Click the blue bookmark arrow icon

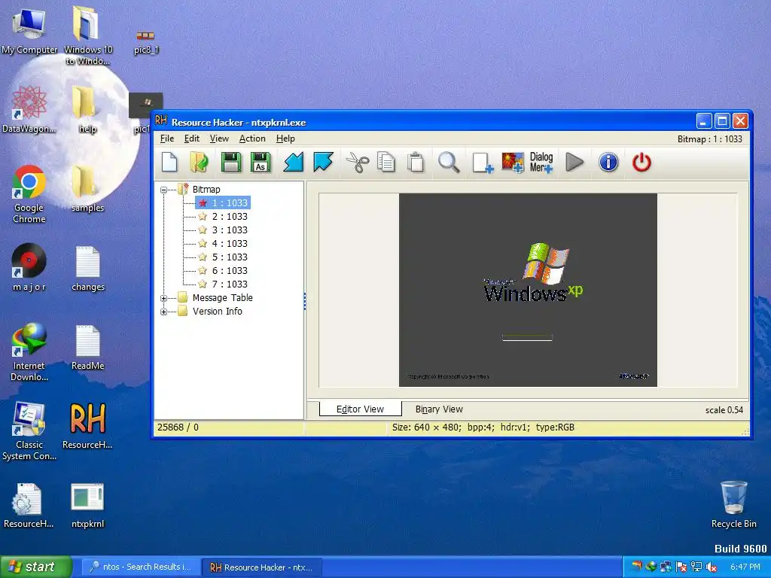click(x=323, y=163)
